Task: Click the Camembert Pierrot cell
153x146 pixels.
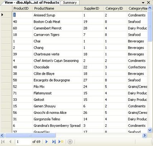Action: click(x=57, y=28)
